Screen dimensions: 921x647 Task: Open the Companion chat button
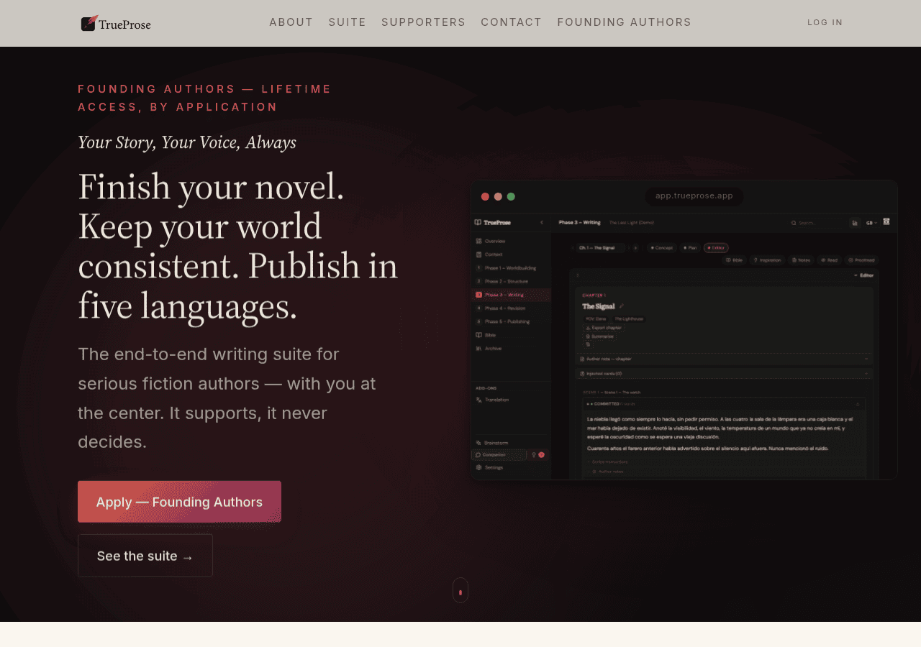[x=499, y=455]
